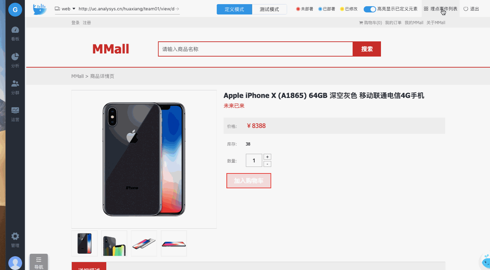Expand the 导航 navigation panel
The height and width of the screenshot is (270, 490).
[39, 262]
